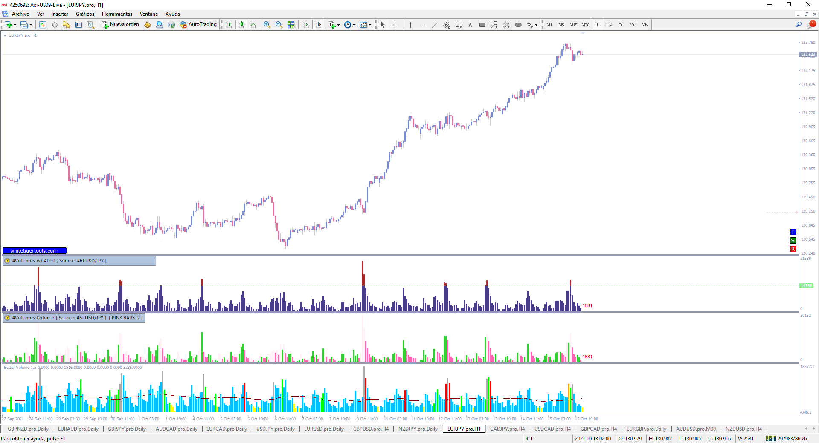Open the Herramientas menu
Image resolution: width=819 pixels, height=443 pixels.
117,14
